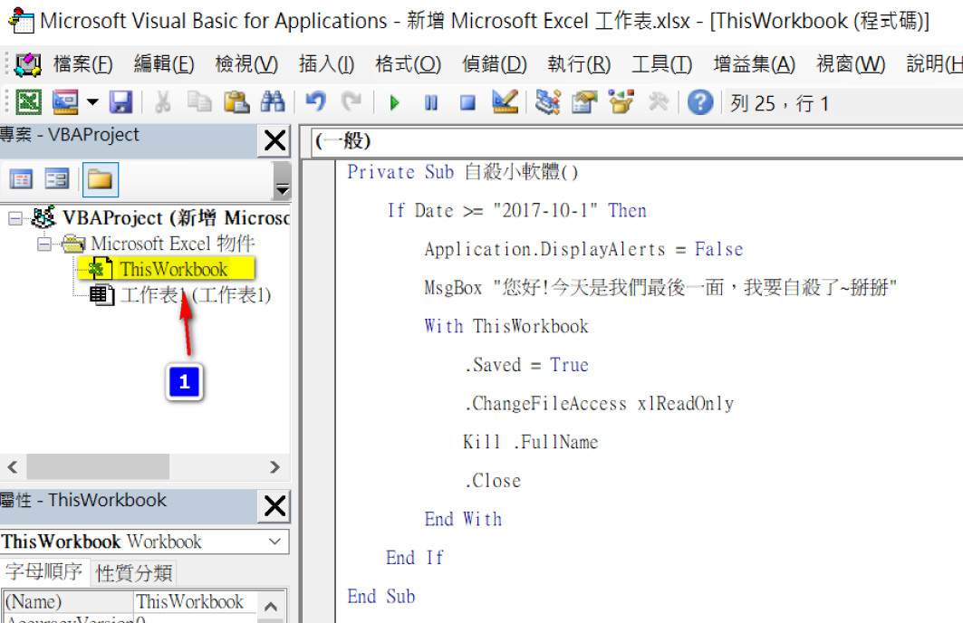This screenshot has width=963, height=623.
Task: Open the 增益集(A) menu
Action: point(755,63)
